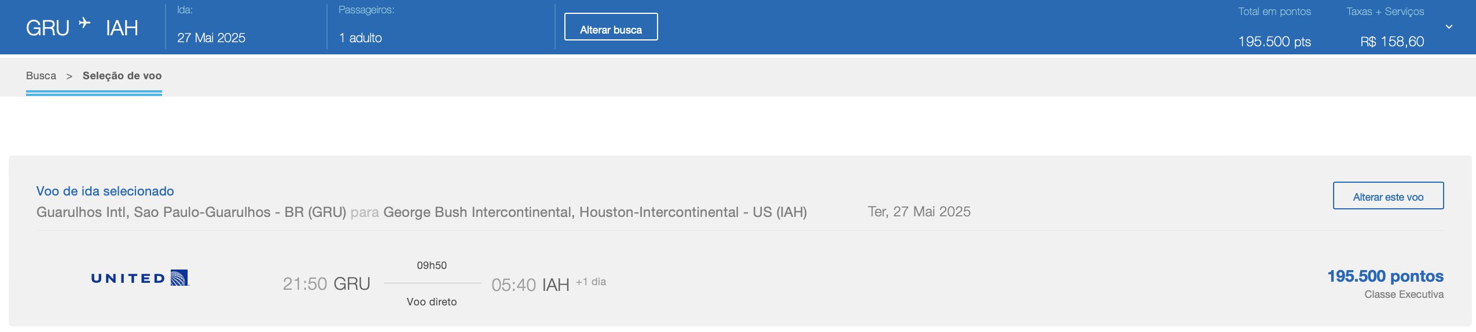Viewport: 1476px width, 332px height.
Task: Click the United Airlines logo
Action: click(x=140, y=278)
